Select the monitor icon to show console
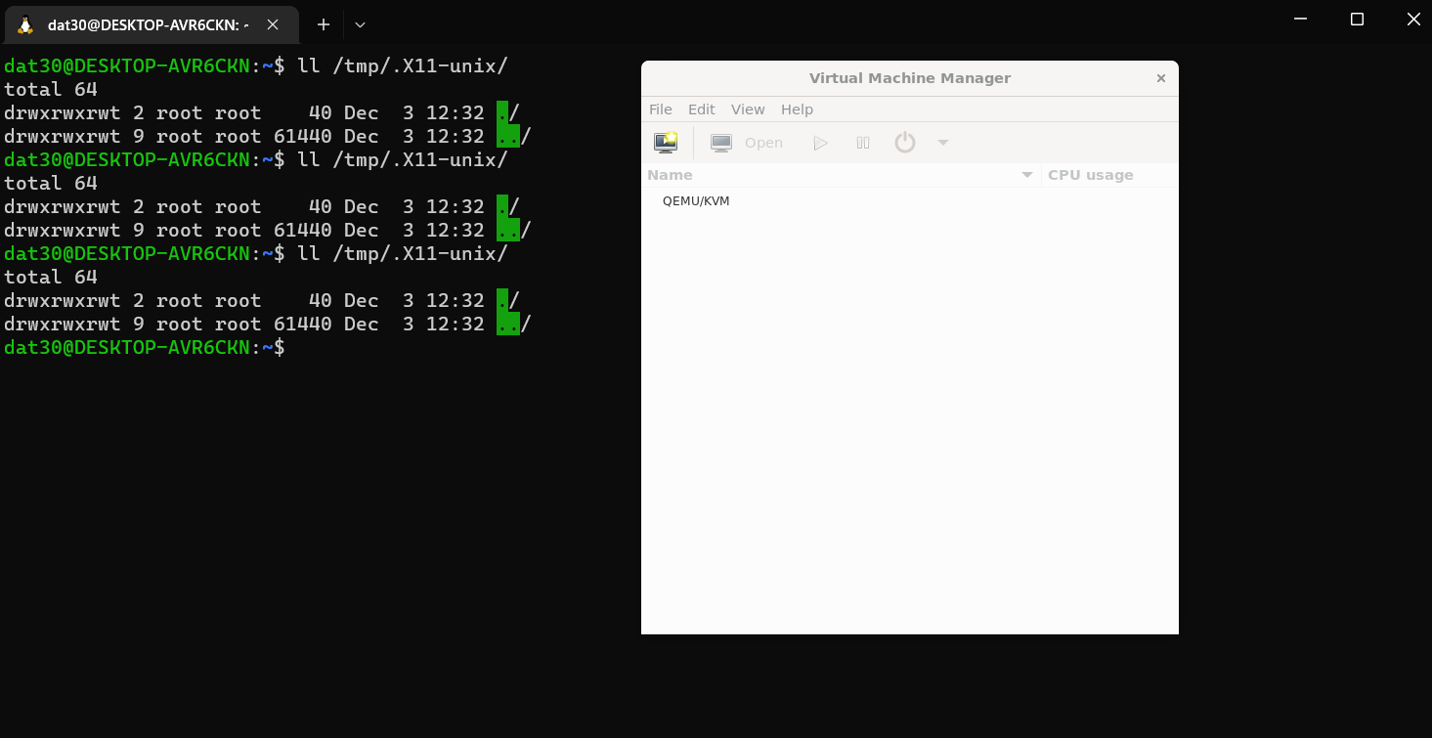Viewport: 1432px width, 738px height. click(x=720, y=142)
